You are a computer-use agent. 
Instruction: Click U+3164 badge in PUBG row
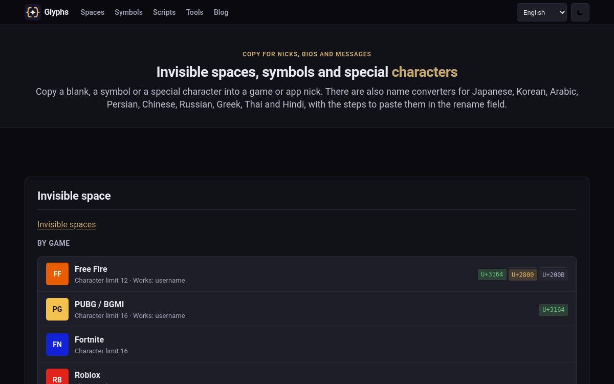(554, 310)
